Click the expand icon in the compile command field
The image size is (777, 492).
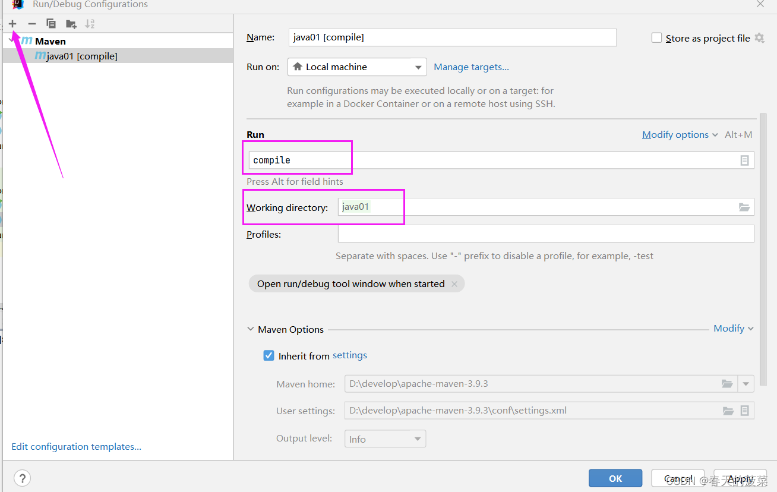[744, 160]
